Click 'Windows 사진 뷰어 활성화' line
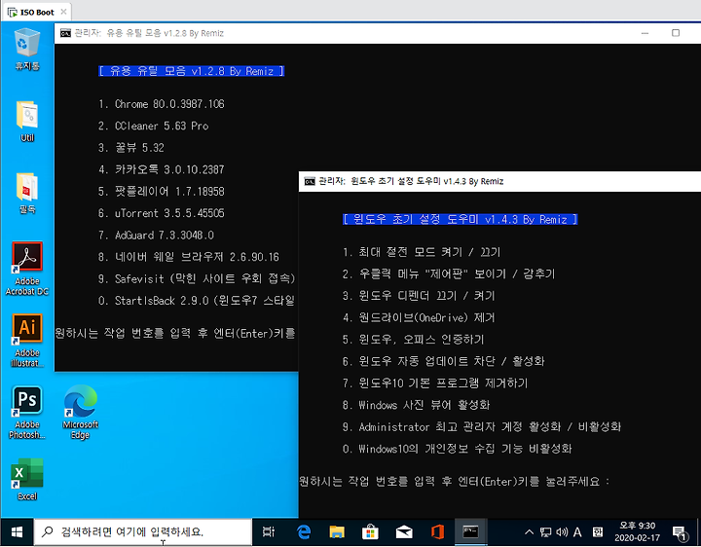 coord(417,405)
